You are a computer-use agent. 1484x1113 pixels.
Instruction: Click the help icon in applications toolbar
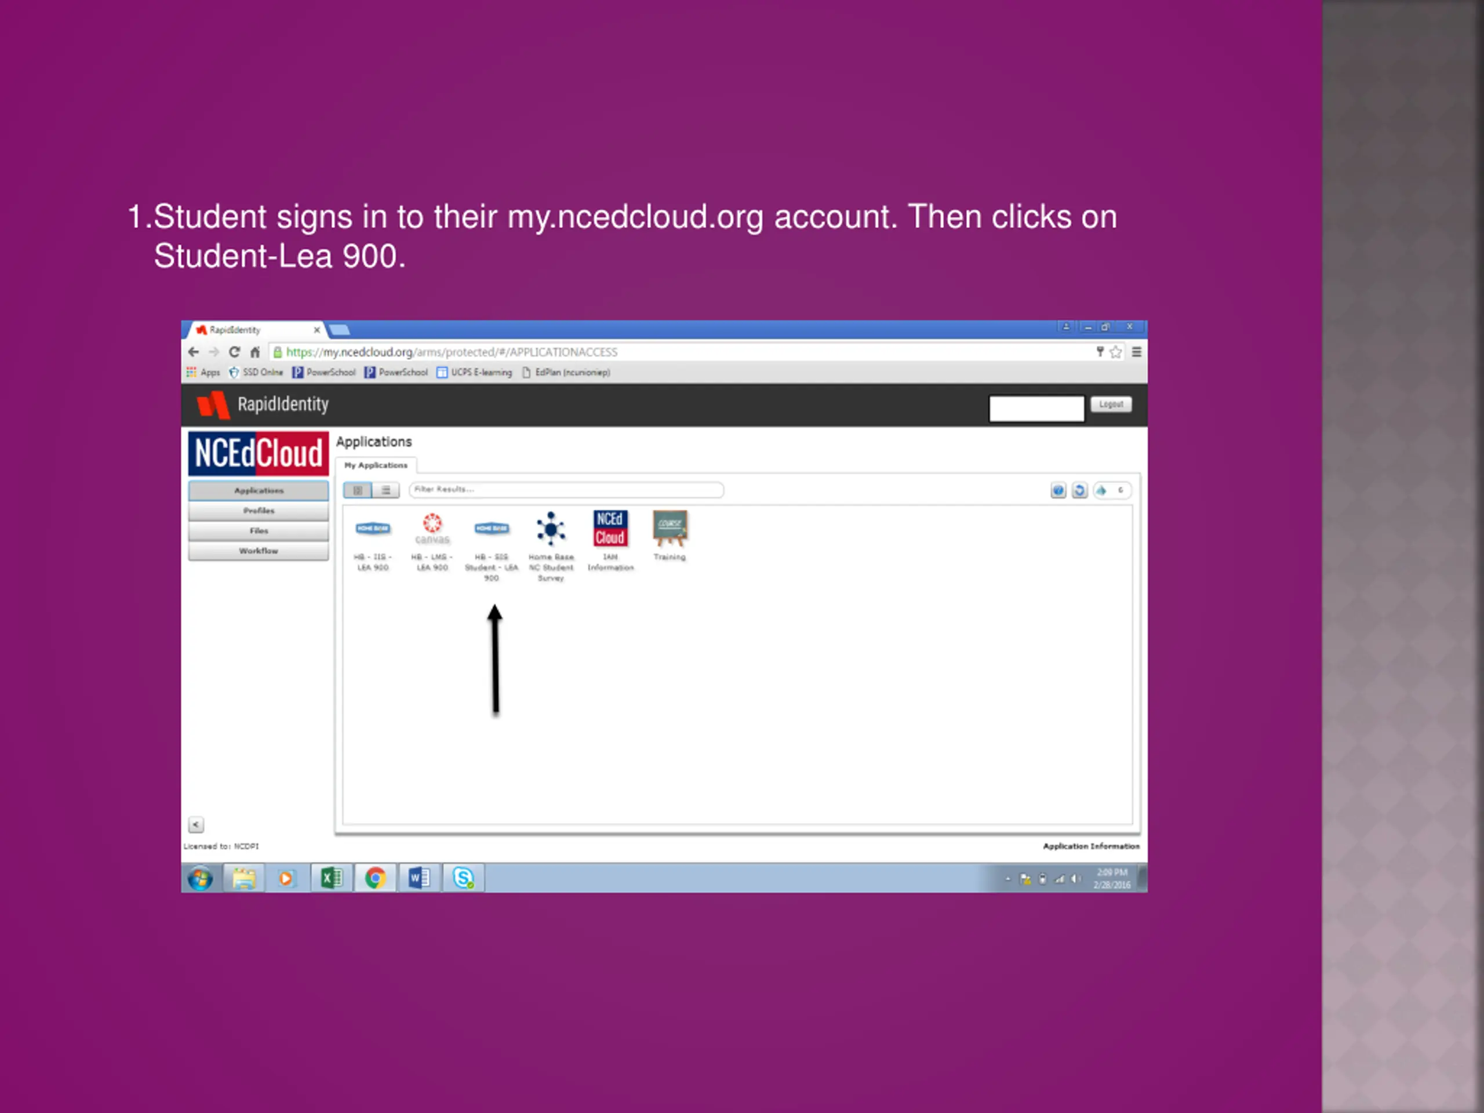coord(1058,490)
